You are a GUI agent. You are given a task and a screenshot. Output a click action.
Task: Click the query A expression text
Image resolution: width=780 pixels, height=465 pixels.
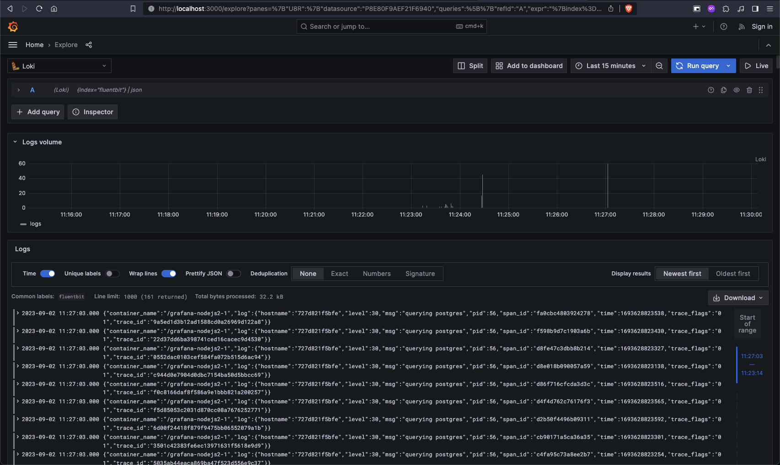pos(109,90)
